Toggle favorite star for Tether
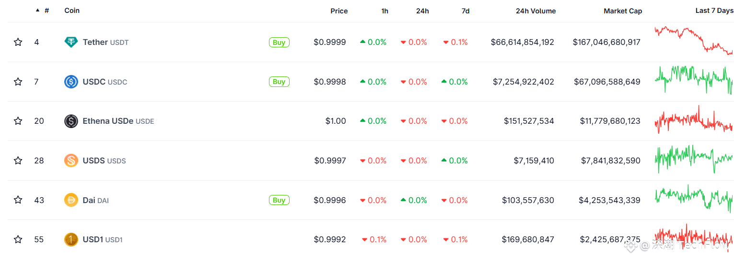This screenshot has width=734, height=258. pos(18,42)
